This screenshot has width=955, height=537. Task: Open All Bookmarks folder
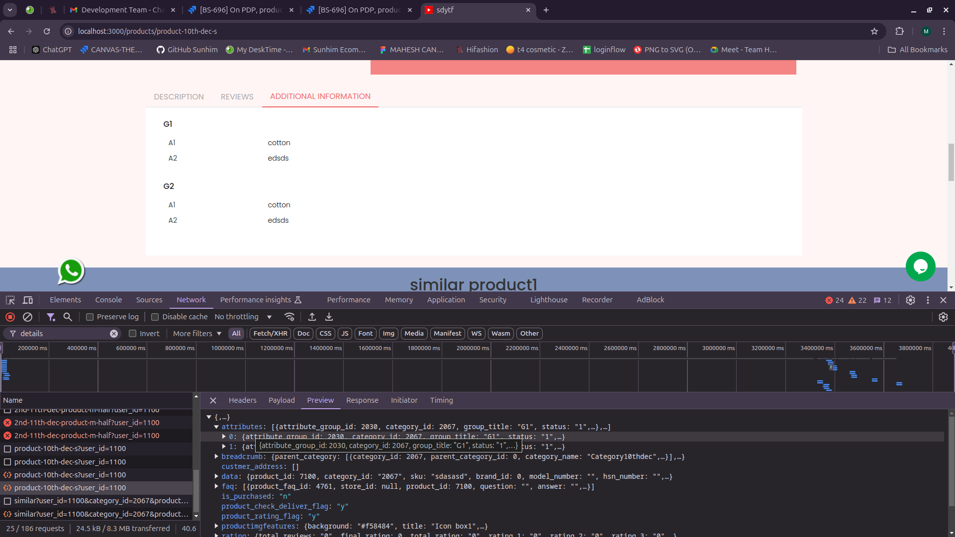[x=918, y=50]
